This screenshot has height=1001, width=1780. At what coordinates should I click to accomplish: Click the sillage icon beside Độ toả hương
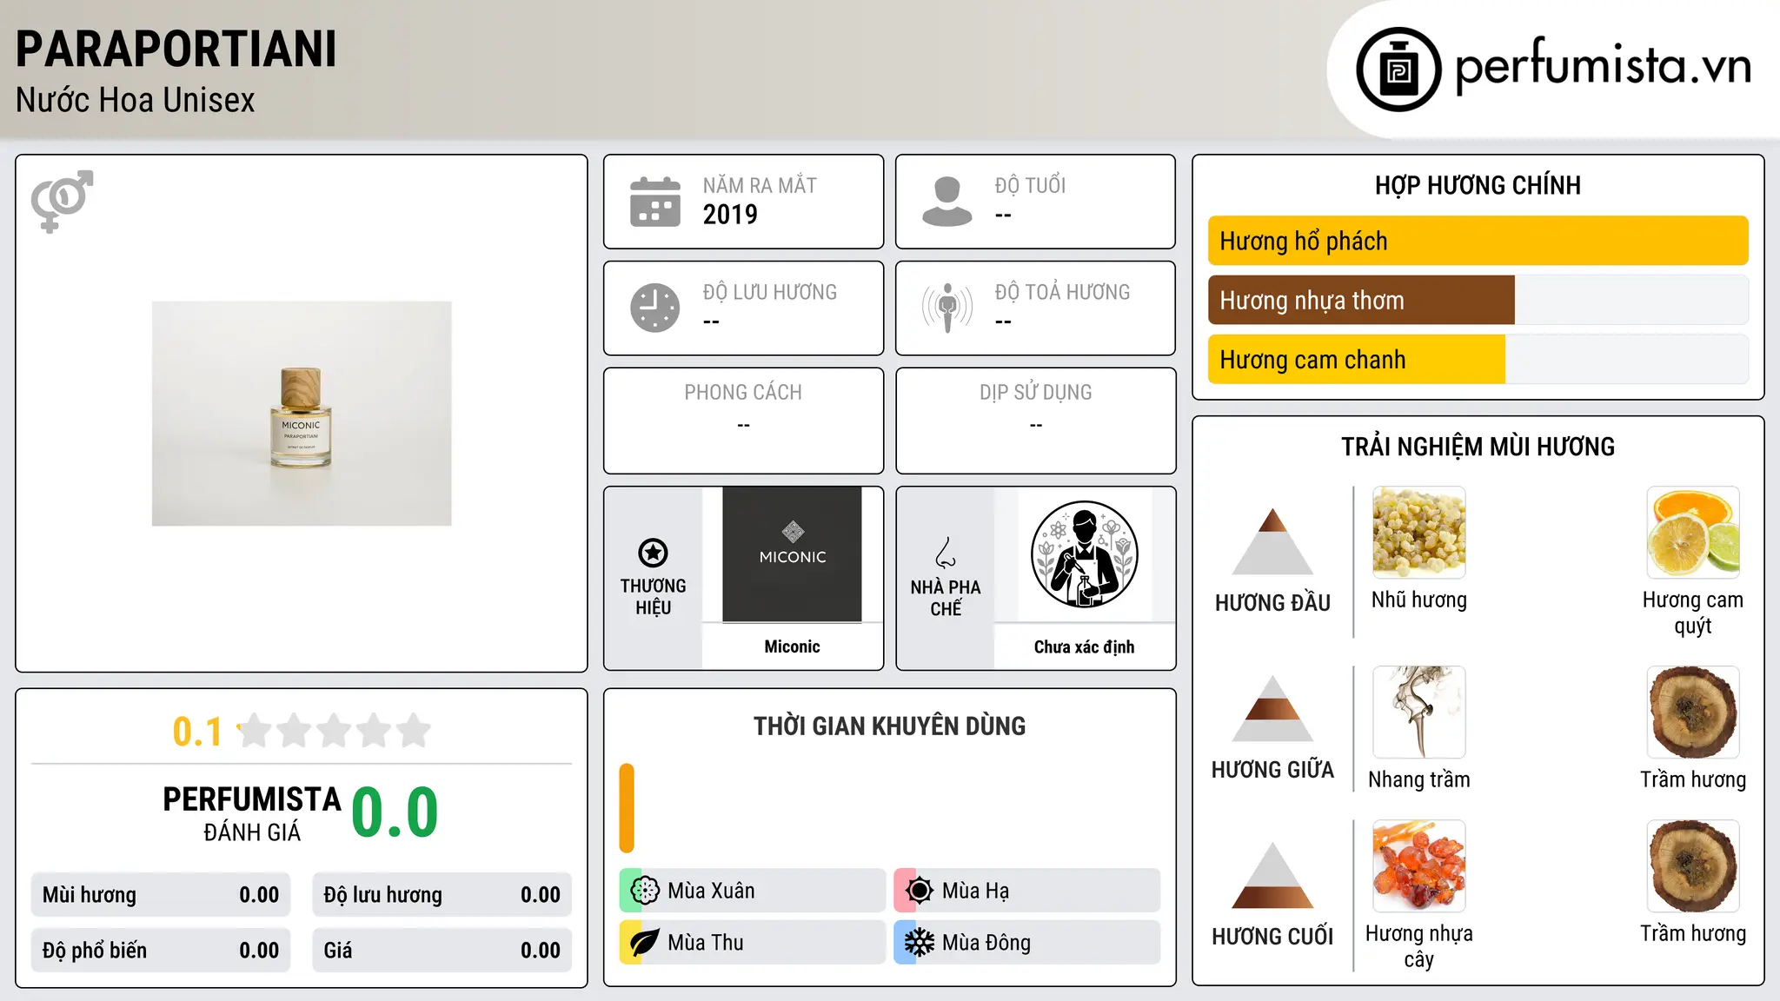[x=947, y=308]
